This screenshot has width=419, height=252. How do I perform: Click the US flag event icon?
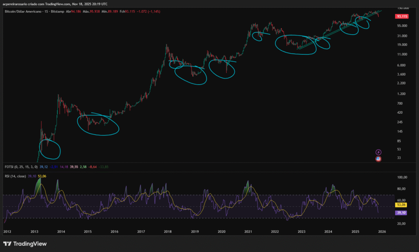tap(378, 159)
